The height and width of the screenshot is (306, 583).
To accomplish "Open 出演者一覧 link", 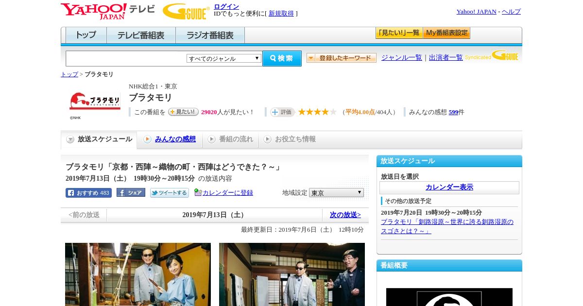I will 446,57.
